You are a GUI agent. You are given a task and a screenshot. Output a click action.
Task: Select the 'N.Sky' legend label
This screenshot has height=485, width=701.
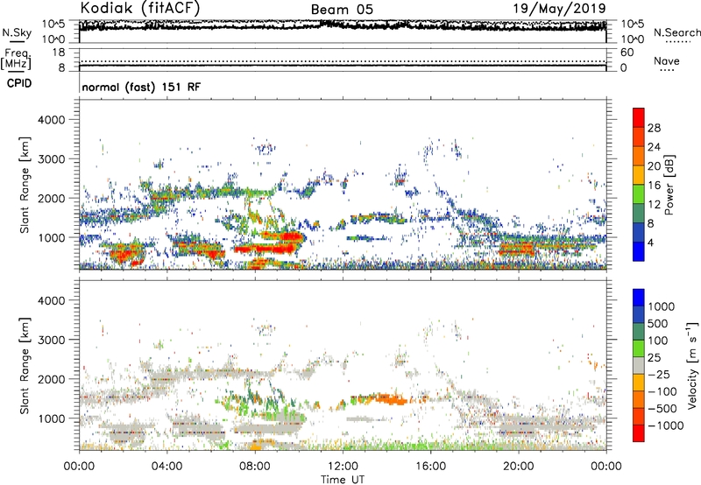point(17,32)
